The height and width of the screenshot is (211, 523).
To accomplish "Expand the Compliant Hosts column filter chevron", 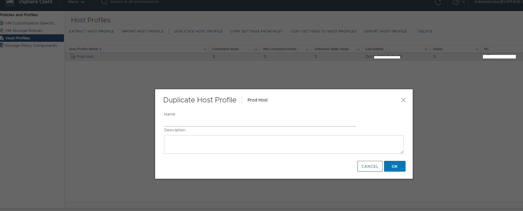I will point(256,49).
